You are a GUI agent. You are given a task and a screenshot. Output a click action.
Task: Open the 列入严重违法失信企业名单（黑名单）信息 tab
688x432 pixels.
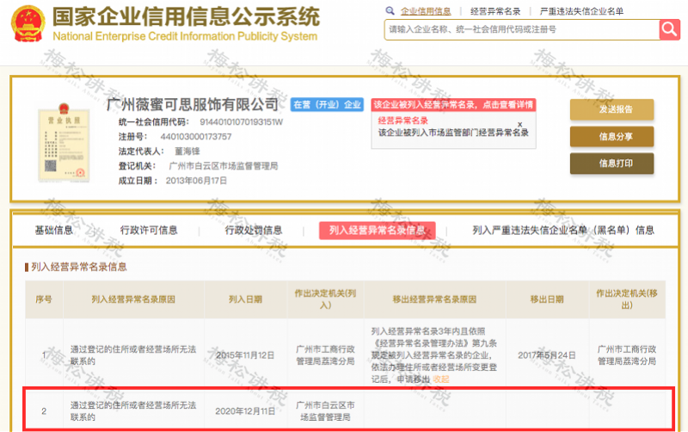click(563, 230)
